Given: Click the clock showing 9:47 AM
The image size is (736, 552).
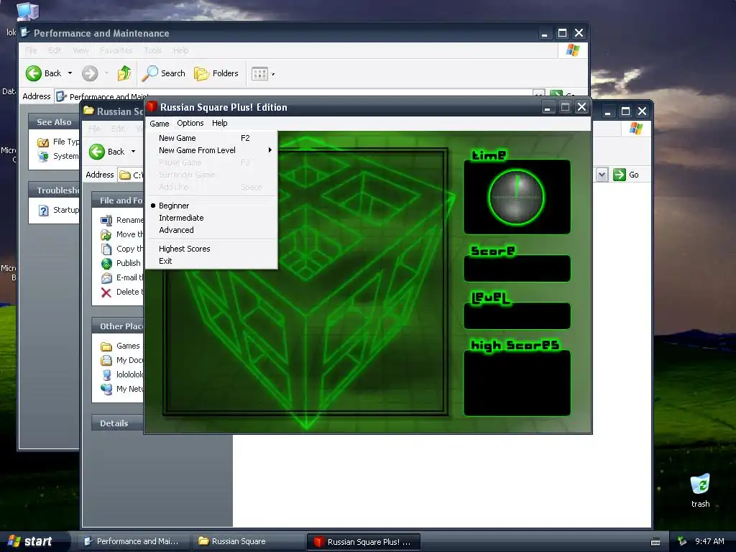Looking at the screenshot, I should [x=709, y=541].
